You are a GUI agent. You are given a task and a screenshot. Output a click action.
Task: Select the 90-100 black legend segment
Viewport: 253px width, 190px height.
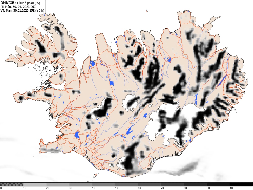(x=218, y=184)
